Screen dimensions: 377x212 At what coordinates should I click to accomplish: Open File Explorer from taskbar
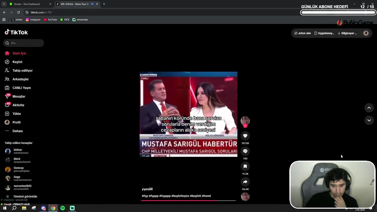tap(24, 208)
